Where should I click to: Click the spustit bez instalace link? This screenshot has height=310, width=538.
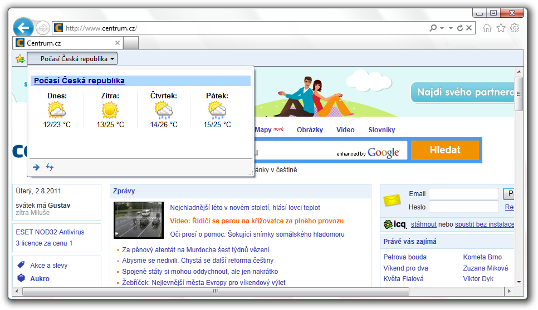(485, 224)
